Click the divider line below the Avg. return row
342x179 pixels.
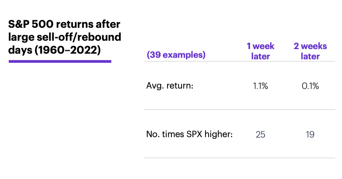tap(239, 110)
